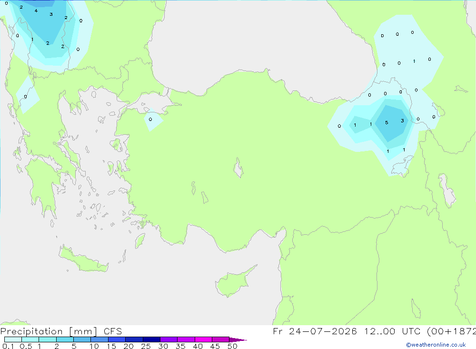Viewport: 476px width, 349px height.
Task: Click the 3 value beside the 5 value
Action: [x=403, y=121]
